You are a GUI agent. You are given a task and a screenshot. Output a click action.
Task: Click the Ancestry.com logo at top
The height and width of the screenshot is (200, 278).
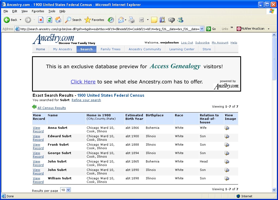click(53, 39)
